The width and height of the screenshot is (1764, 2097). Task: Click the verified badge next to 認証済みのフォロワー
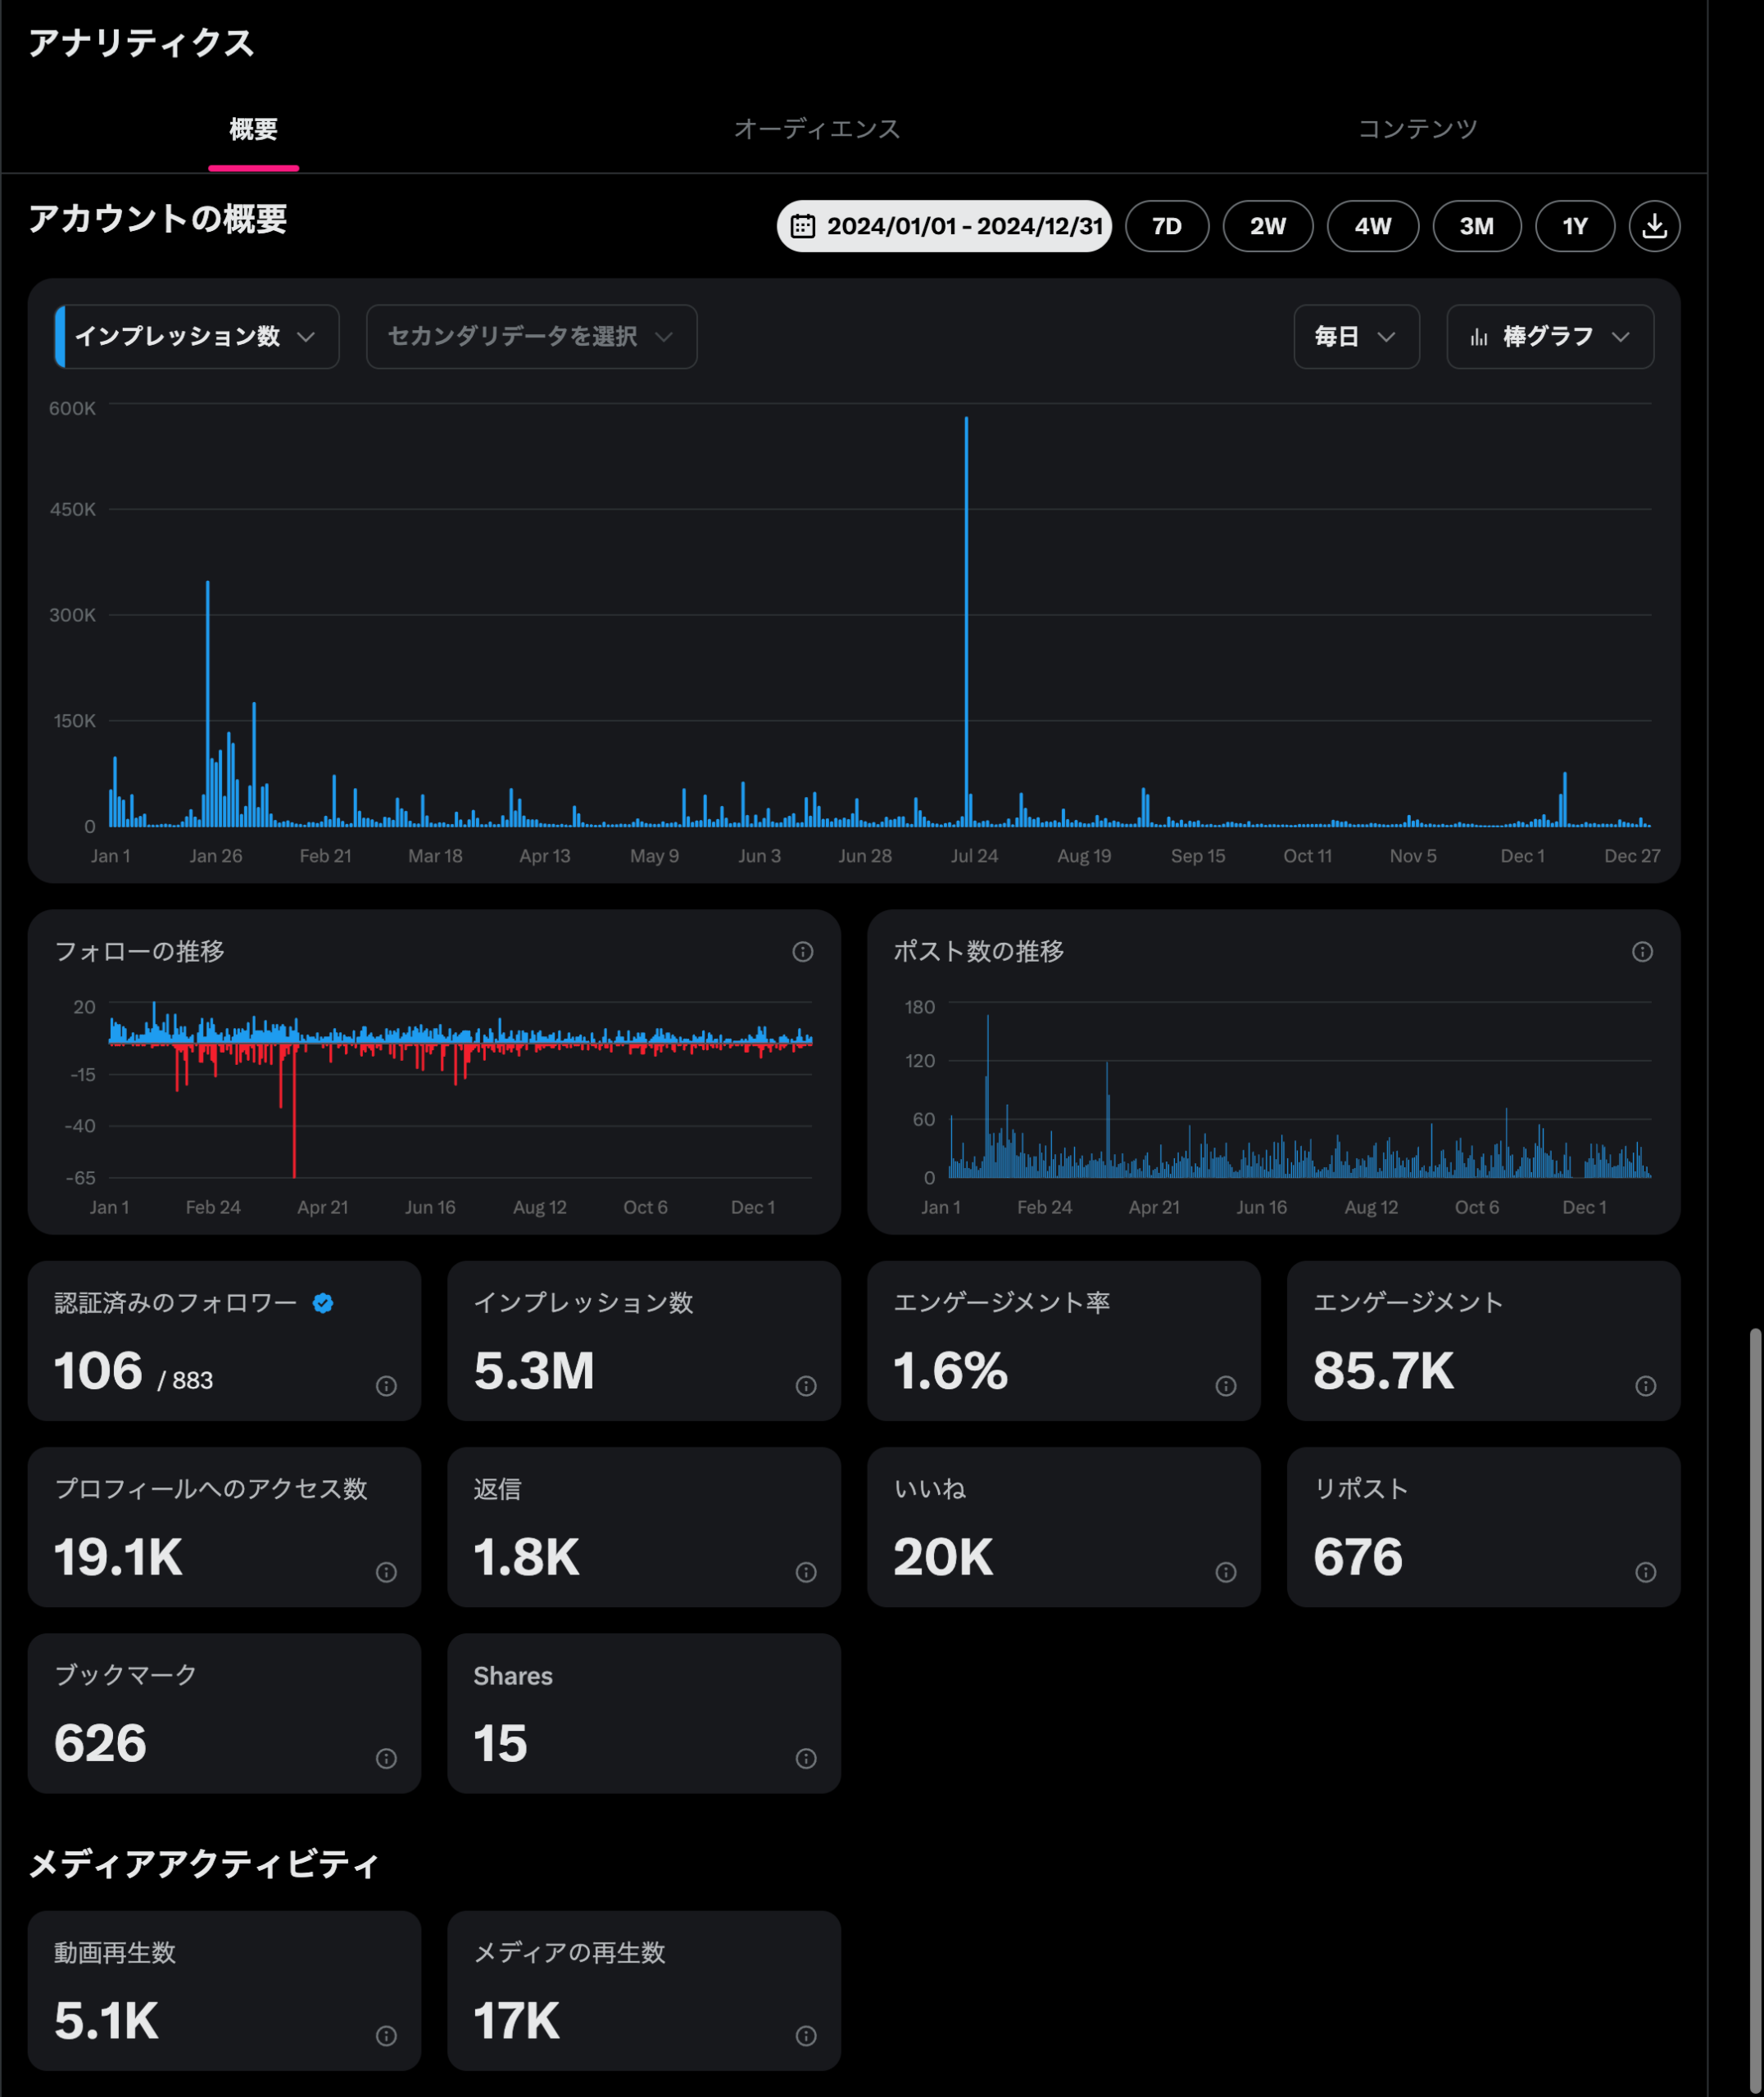coord(323,1302)
